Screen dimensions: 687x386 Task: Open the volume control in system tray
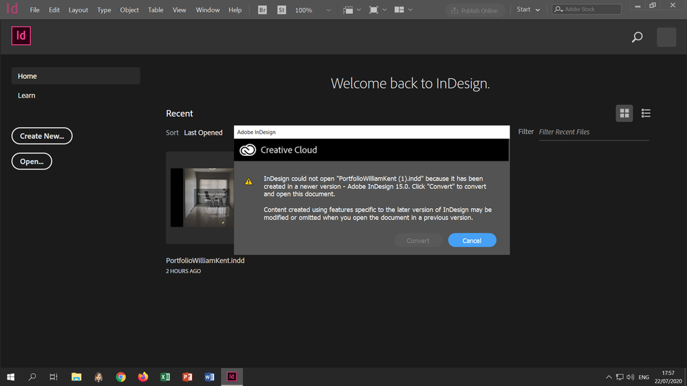[x=631, y=377]
